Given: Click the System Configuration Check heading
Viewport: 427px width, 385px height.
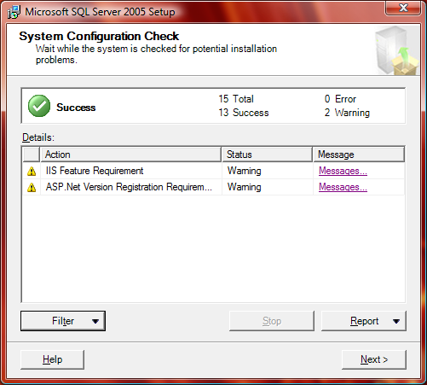Looking at the screenshot, I should 99,36.
